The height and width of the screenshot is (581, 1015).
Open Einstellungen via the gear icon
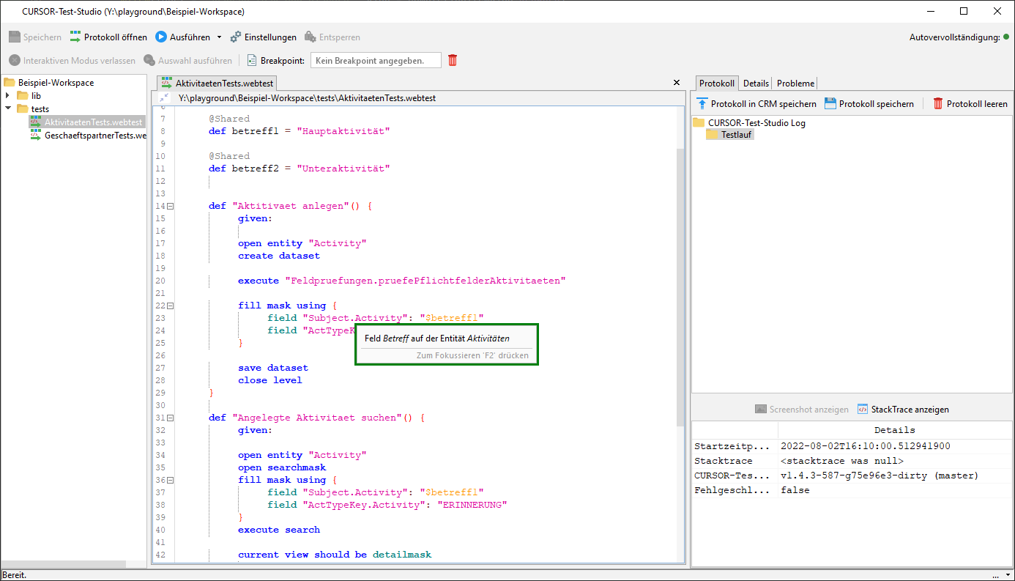coord(236,37)
